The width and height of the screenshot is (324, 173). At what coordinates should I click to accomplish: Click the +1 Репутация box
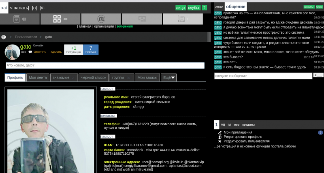tap(73, 49)
